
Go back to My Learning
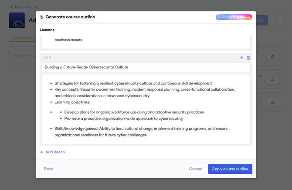click(x=24, y=7)
